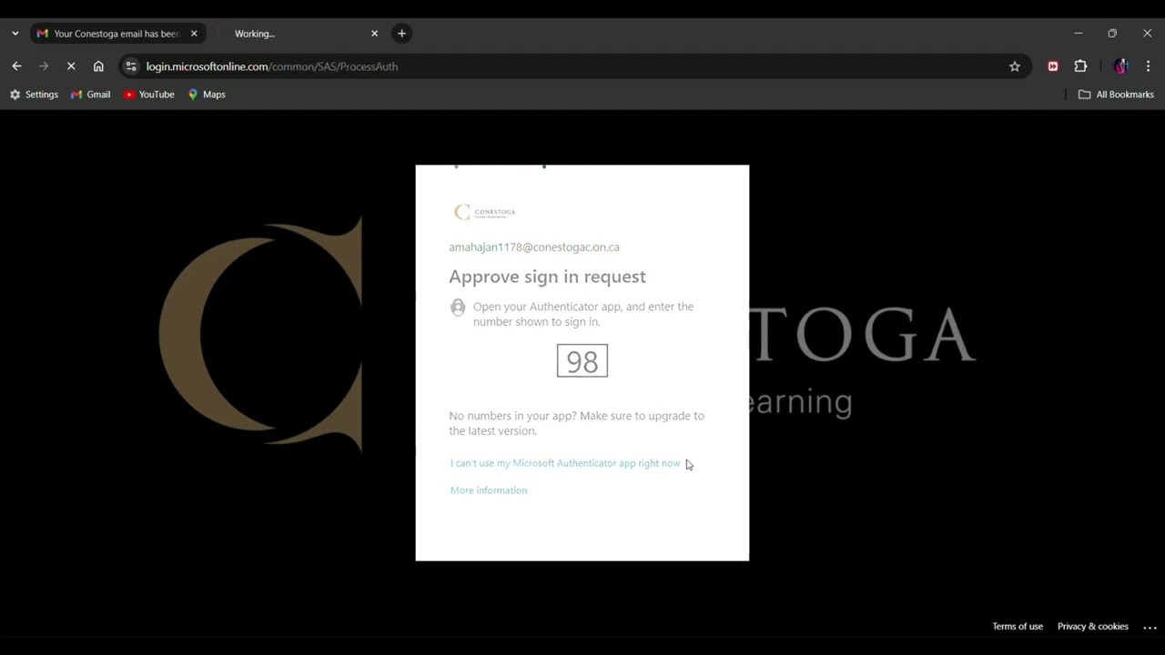Open the tab search dropdown arrow
This screenshot has height=655, width=1165.
click(x=15, y=34)
